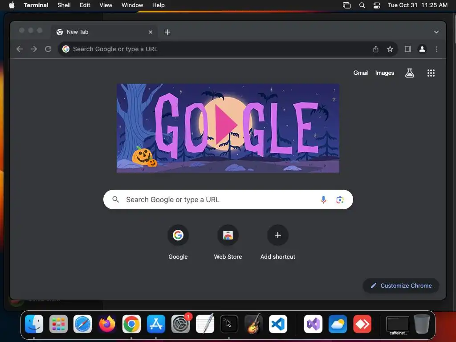Open the Google apps grid
The width and height of the screenshot is (456, 342).
[x=431, y=73]
